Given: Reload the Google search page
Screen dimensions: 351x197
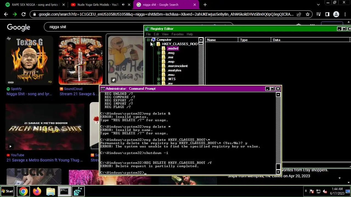Looking at the screenshot, I should 24,14.
